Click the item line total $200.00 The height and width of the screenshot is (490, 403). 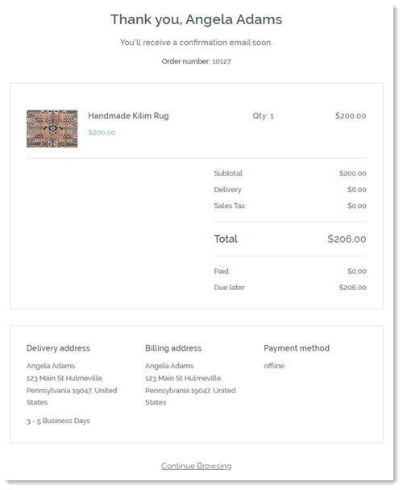351,116
